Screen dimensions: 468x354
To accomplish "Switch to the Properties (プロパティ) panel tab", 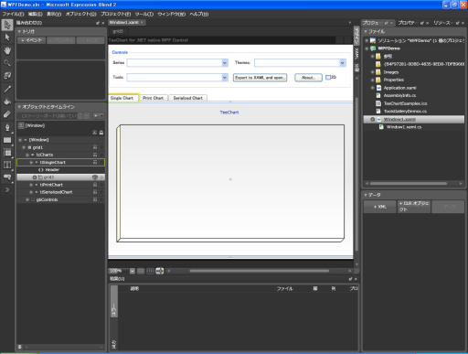I will click(407, 23).
